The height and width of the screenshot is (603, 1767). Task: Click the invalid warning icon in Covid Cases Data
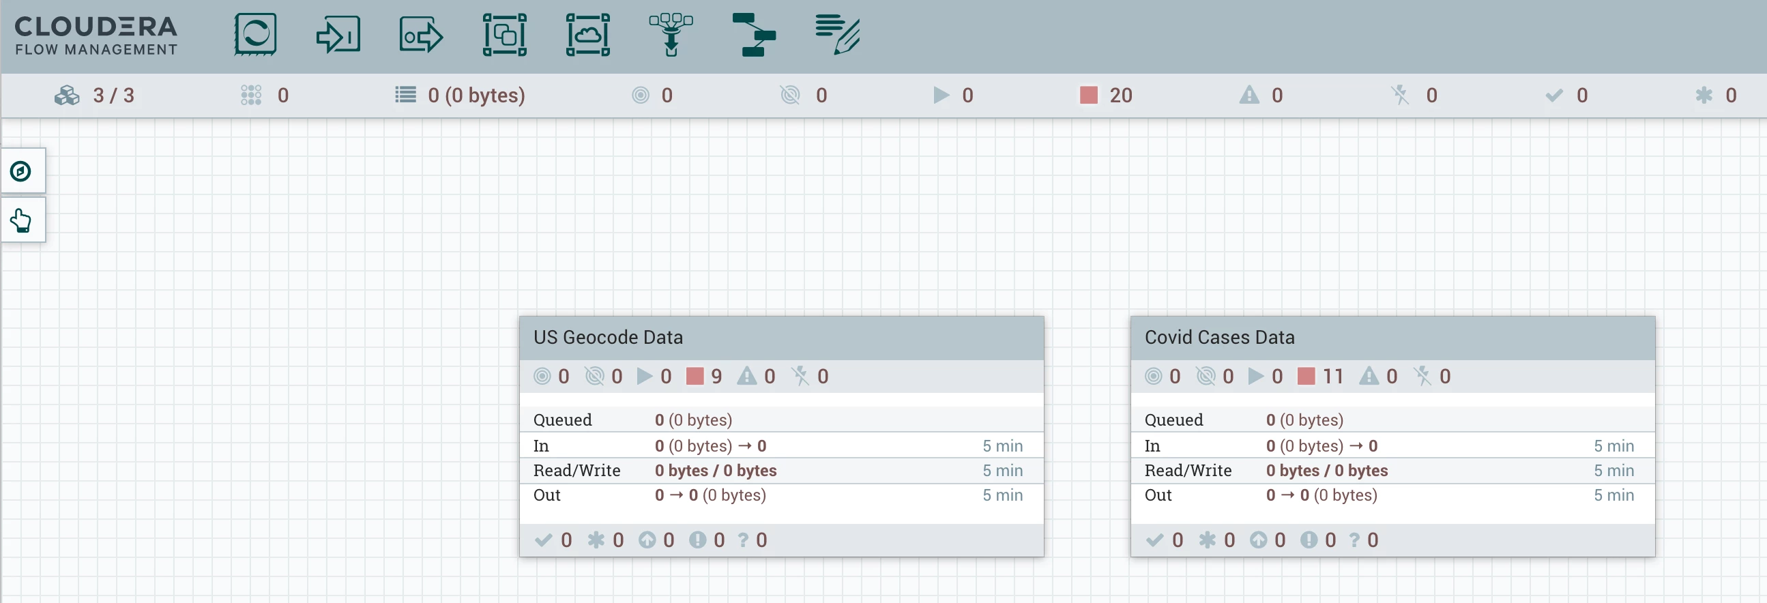pyautogui.click(x=1369, y=376)
